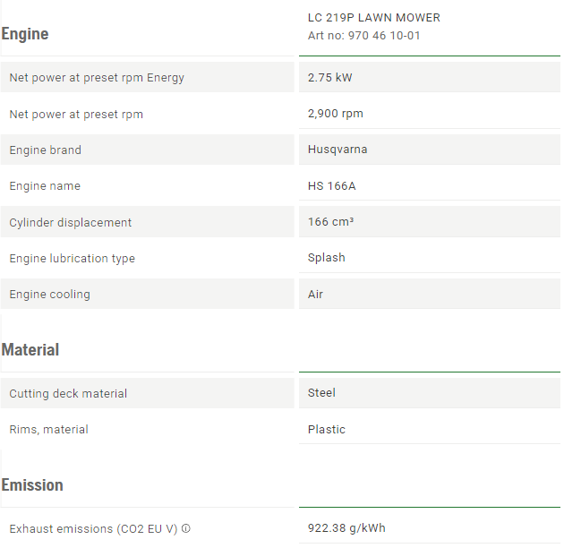The width and height of the screenshot is (564, 548).
Task: Select the '2,900 rpm' value
Action: tap(335, 114)
